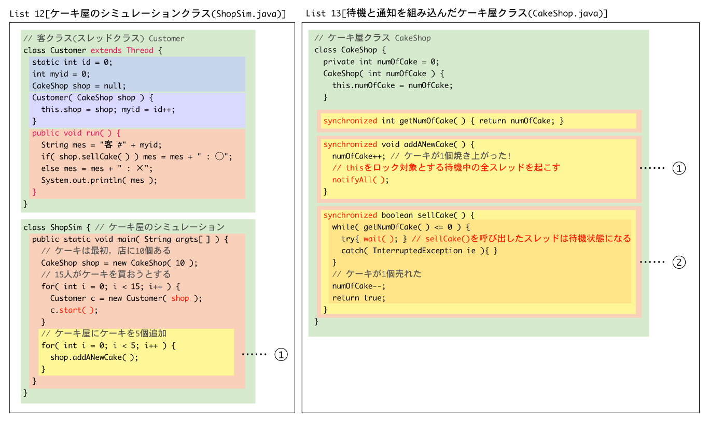710x421 pixels.
Task: Click the line 'synchronized void addANewCake( ) {'
Action: tap(399, 144)
